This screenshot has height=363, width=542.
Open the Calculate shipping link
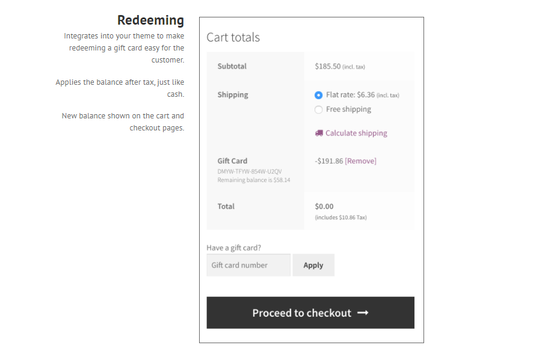click(x=356, y=133)
